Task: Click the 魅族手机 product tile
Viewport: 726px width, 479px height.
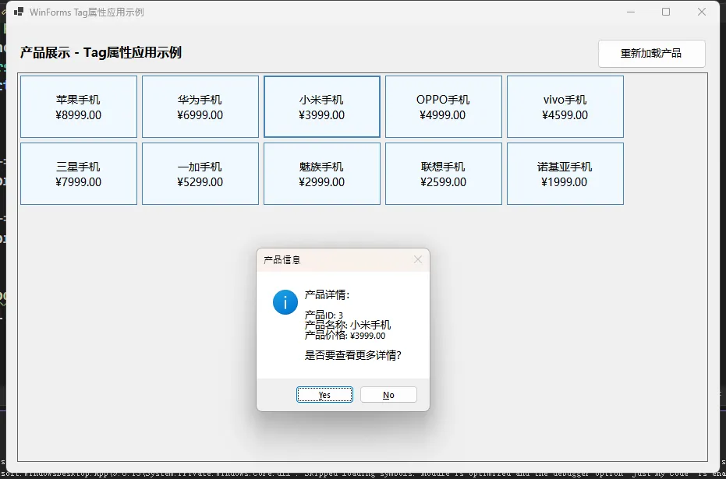Action: [321, 174]
